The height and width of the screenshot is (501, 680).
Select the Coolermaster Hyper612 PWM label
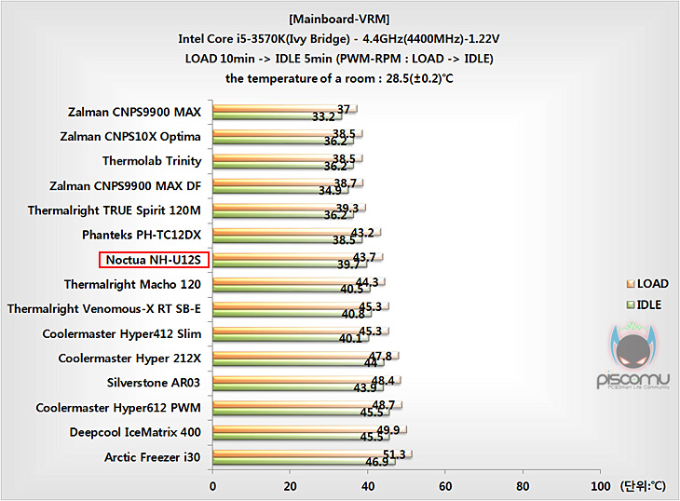pos(118,408)
